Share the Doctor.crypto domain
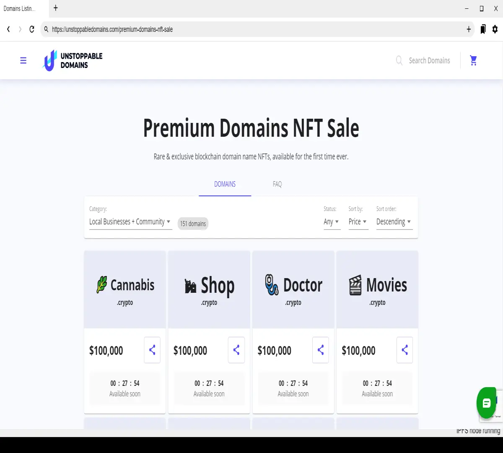This screenshot has width=503, height=453. tap(321, 350)
